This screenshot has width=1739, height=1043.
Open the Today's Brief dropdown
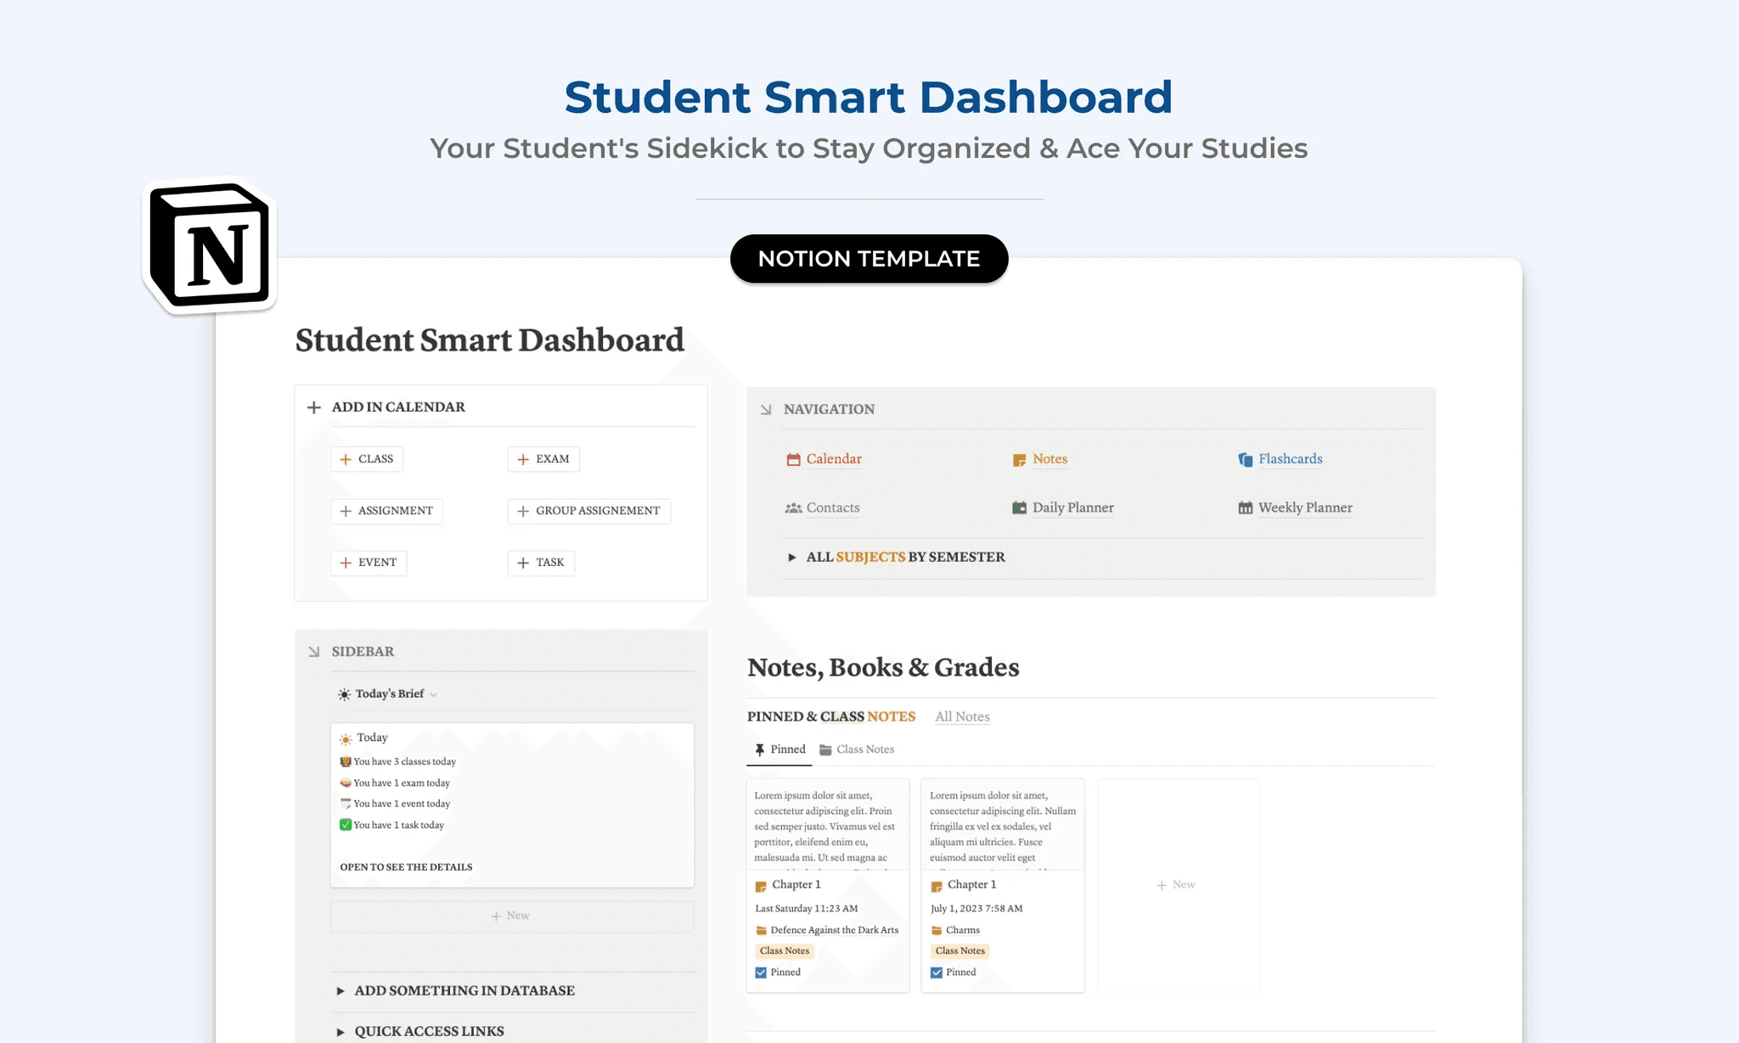433,693
